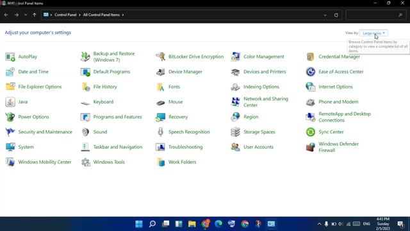Open the System link

click(26, 147)
